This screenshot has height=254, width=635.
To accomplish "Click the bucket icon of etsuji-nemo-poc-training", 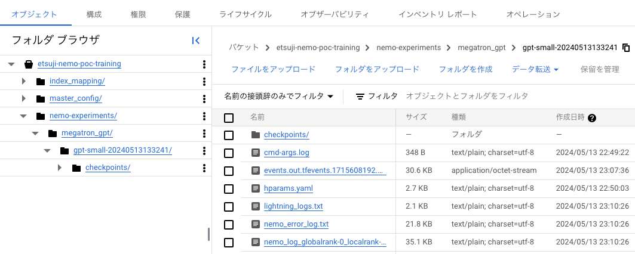I will click(x=29, y=64).
